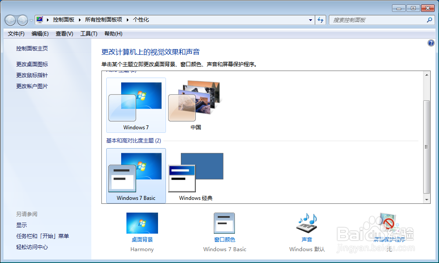This screenshot has height=263, width=439.
Task: Apply the Windows 7 Basic theme
Action: tap(136, 175)
